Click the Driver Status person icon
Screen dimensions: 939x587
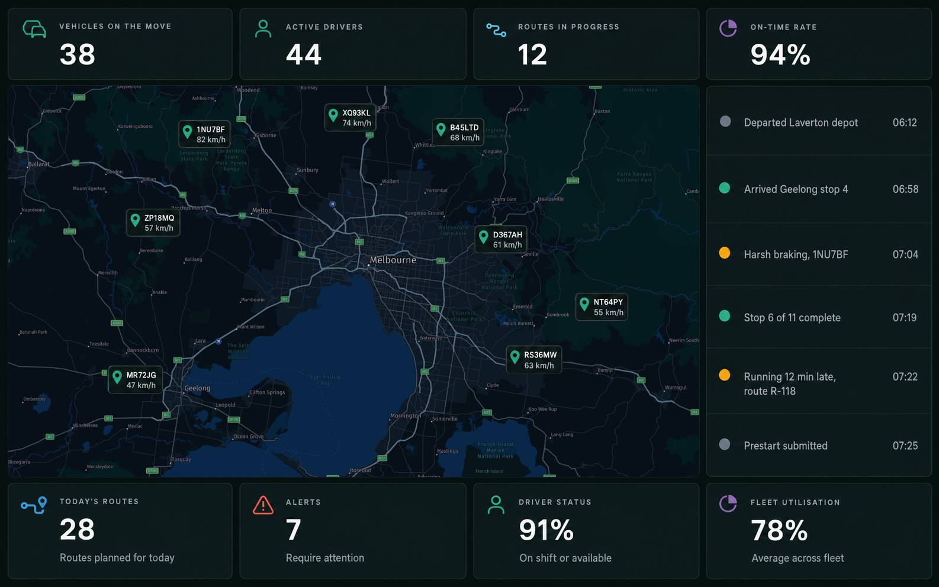coord(496,504)
